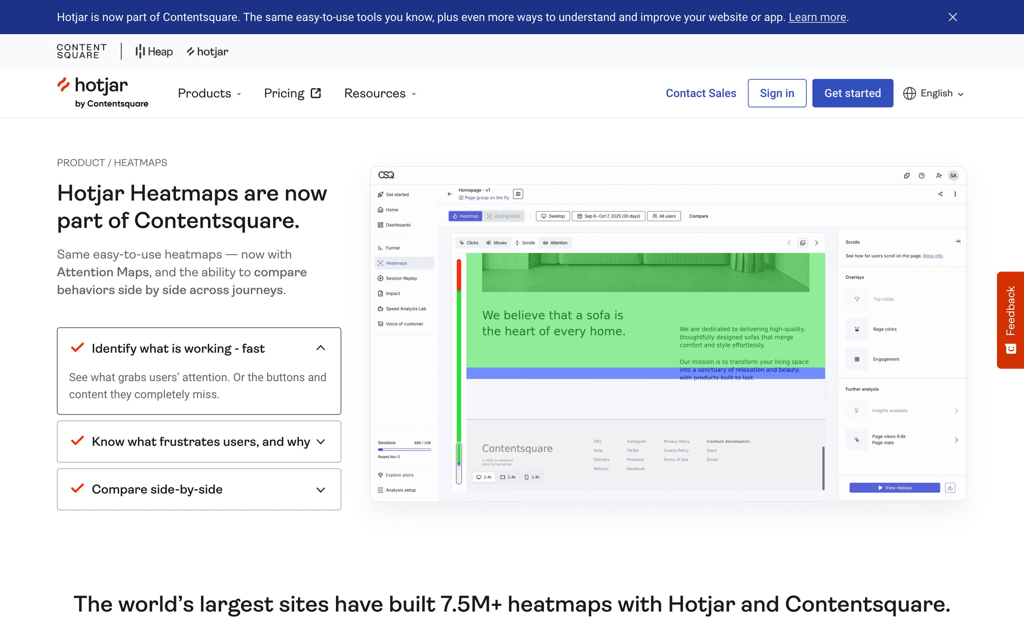Select Get started in mock sidebar
This screenshot has width=1024, height=640.
tap(393, 195)
